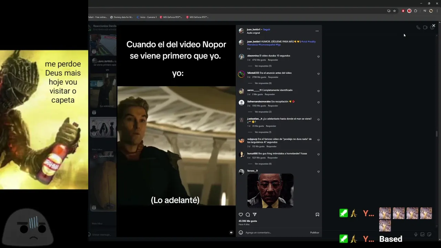The height and width of the screenshot is (248, 441).
Task: Open 'Inicio - Cuevana 3' bookmark
Action: point(146,17)
